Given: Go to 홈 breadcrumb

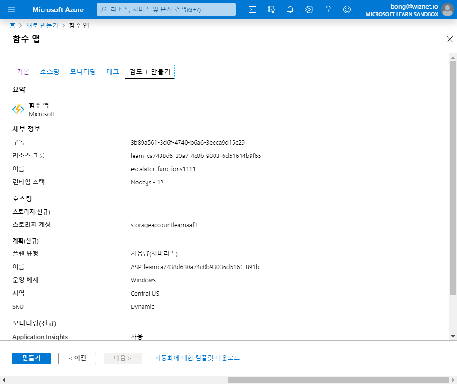Looking at the screenshot, I should coord(12,26).
